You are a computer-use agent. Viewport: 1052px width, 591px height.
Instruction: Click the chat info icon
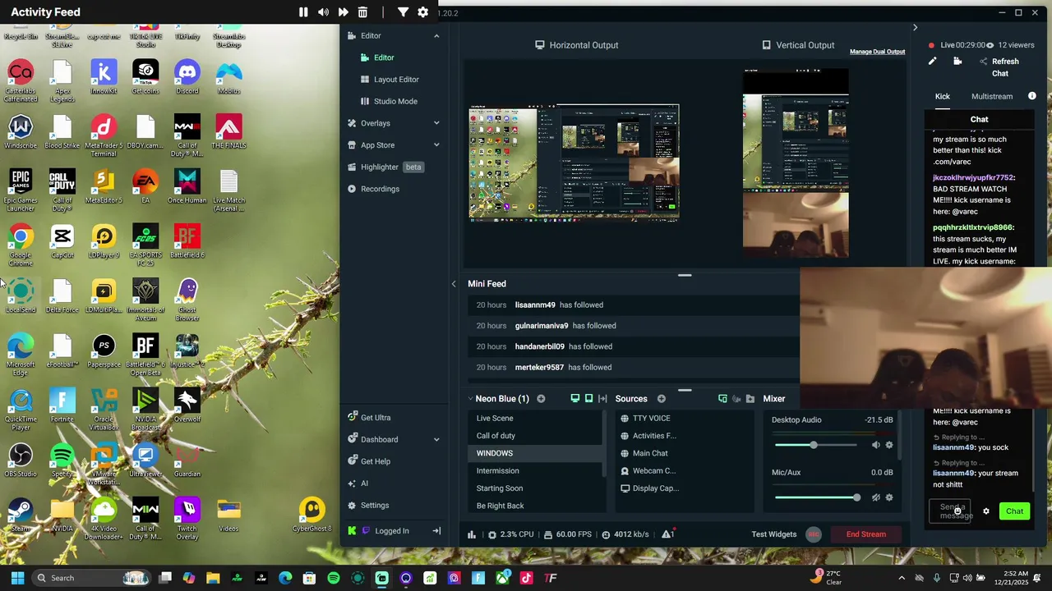pyautogui.click(x=1032, y=96)
